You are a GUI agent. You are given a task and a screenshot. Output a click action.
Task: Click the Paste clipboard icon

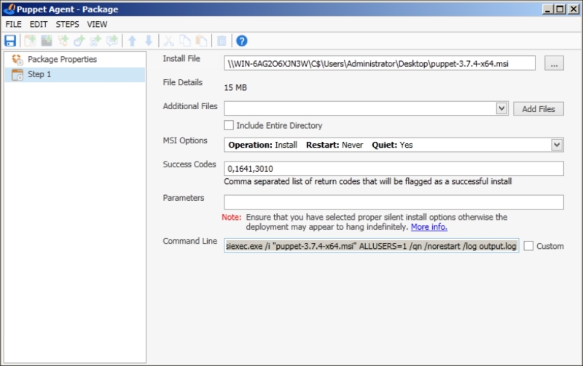[x=201, y=41]
